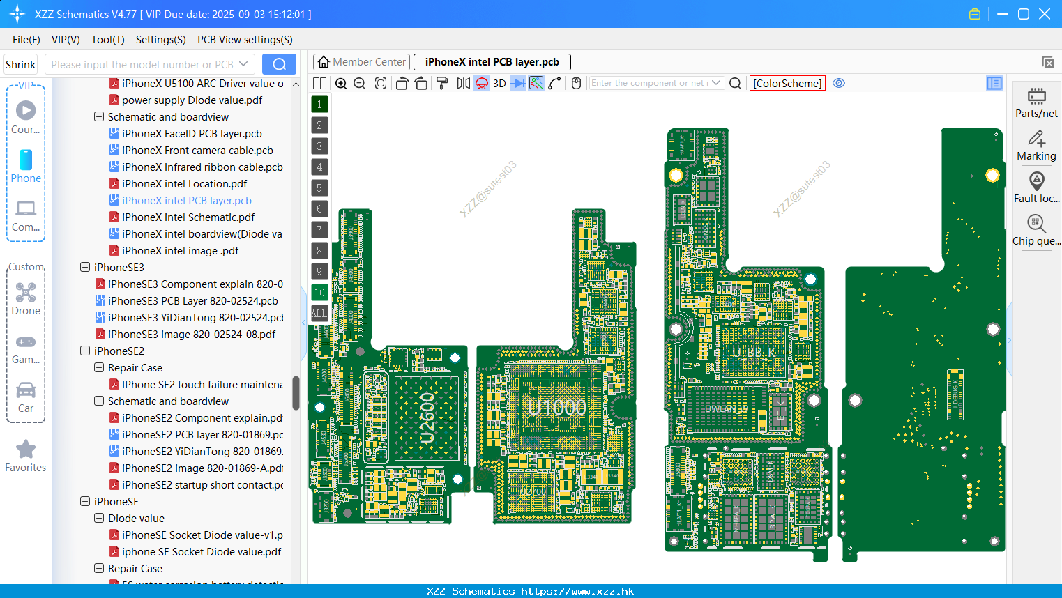
Task: Collapse the iPhoneSE2 tree node
Action: [x=85, y=351]
